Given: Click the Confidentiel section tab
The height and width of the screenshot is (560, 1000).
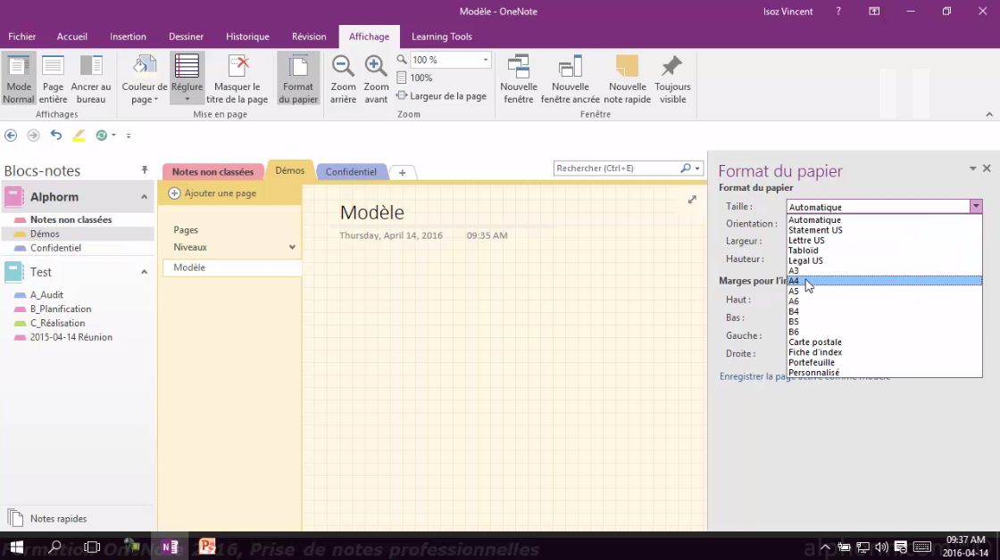Looking at the screenshot, I should pyautogui.click(x=351, y=172).
